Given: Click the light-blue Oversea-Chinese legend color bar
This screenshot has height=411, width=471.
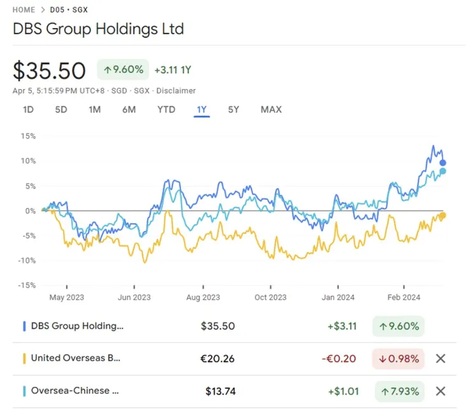Looking at the screenshot, I should coord(24,391).
